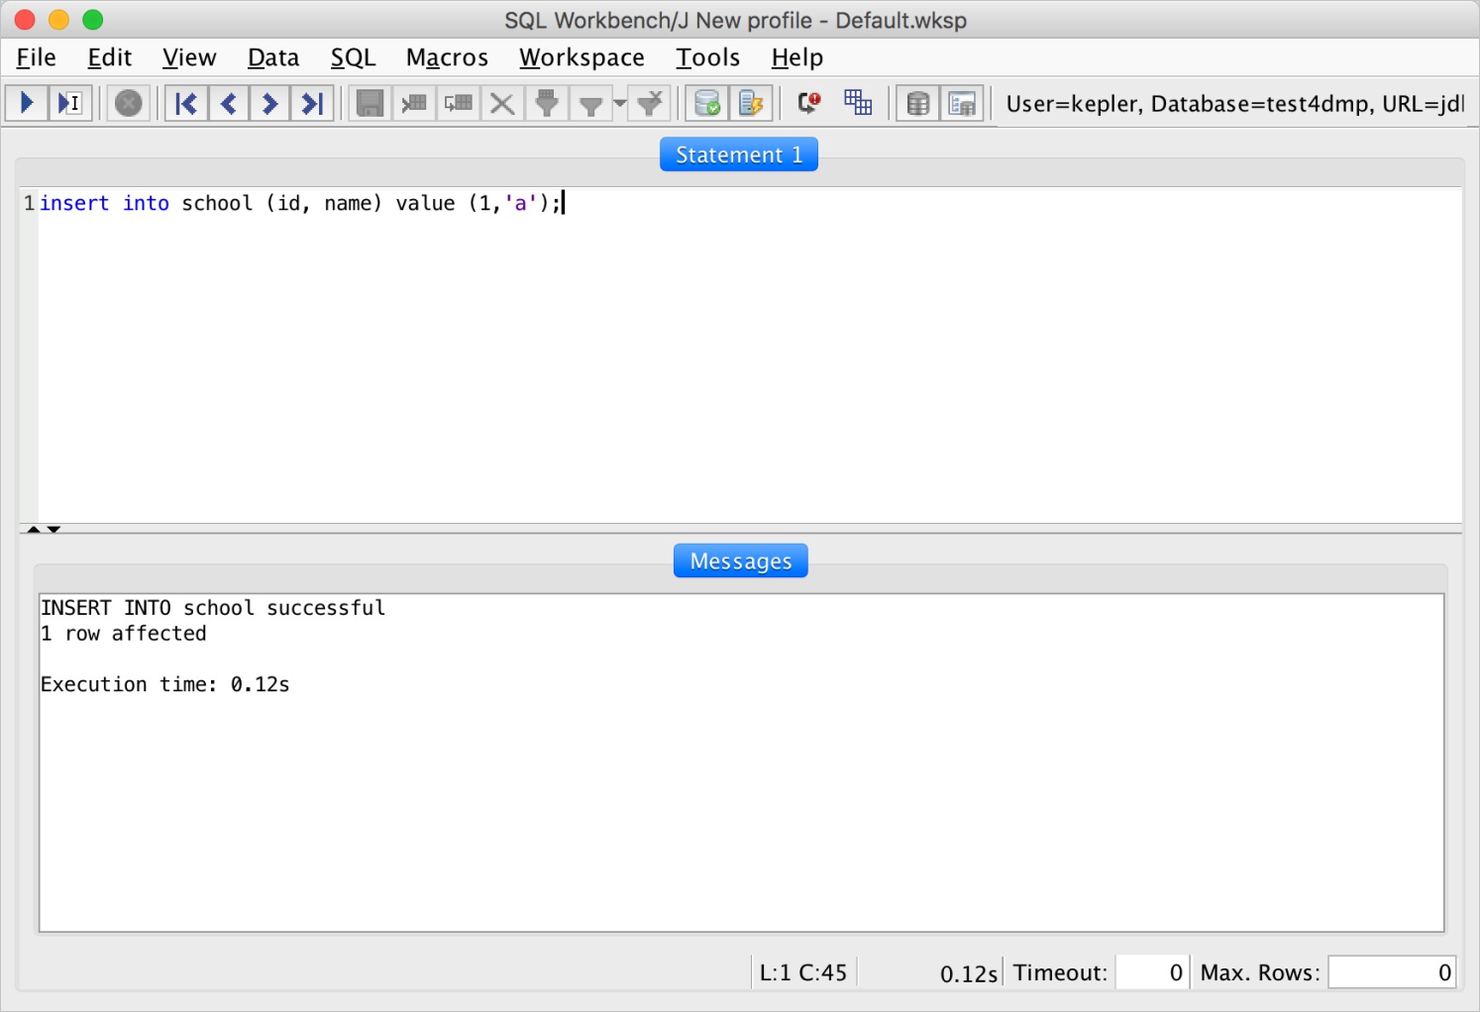The height and width of the screenshot is (1012, 1480).
Task: Open the View menu
Action: tap(189, 57)
